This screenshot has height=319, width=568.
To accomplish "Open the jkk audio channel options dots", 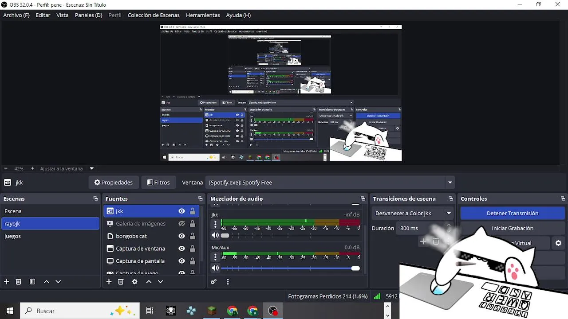I will pos(215,224).
